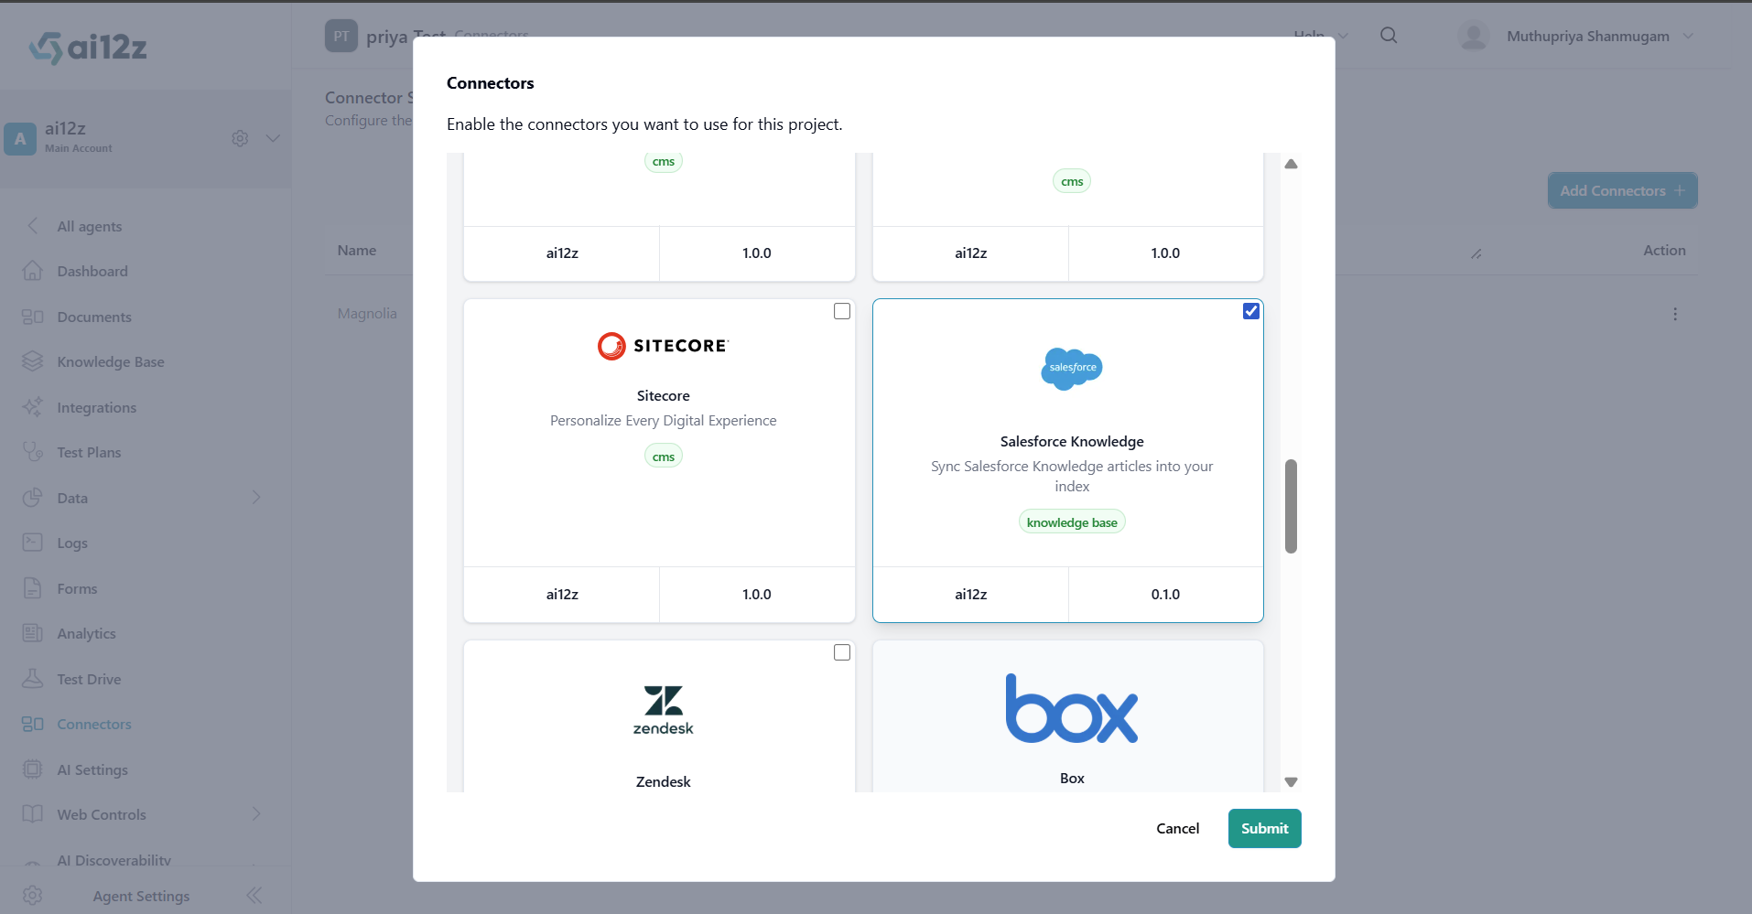The image size is (1752, 914).
Task: Click the user avatar icon
Action: tap(1474, 36)
